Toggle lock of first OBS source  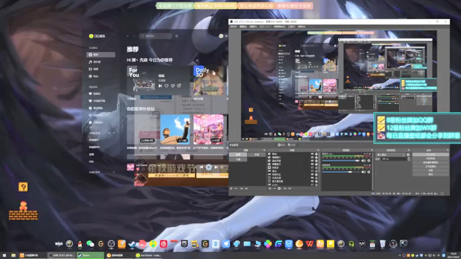[316, 154]
